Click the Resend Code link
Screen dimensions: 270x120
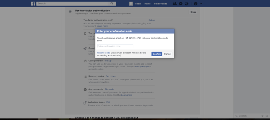pos(103,53)
